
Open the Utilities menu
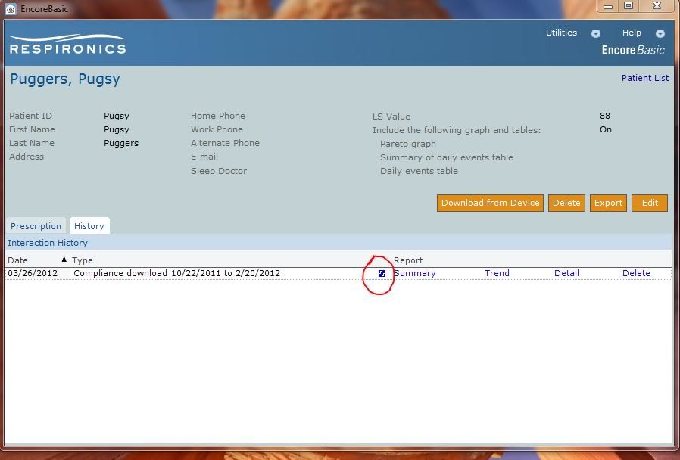[x=561, y=33]
